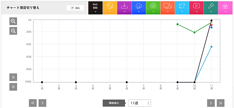Click the 8週 axis label
Image resolution: width=234 pixels, height=108 pixels.
pos(161,87)
